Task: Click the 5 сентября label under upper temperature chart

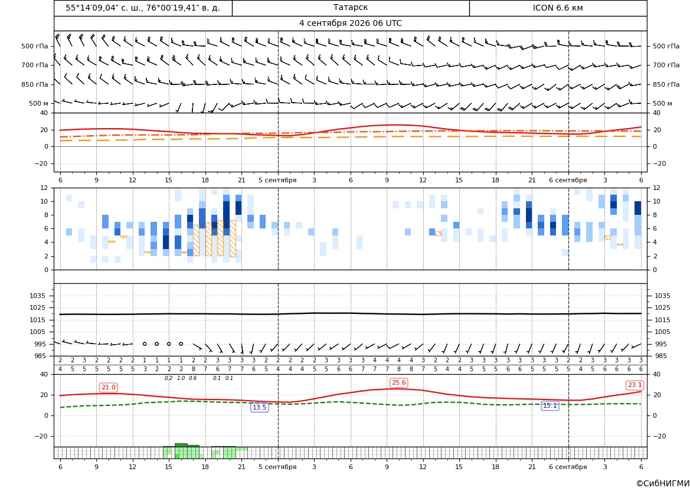Action: (277, 181)
